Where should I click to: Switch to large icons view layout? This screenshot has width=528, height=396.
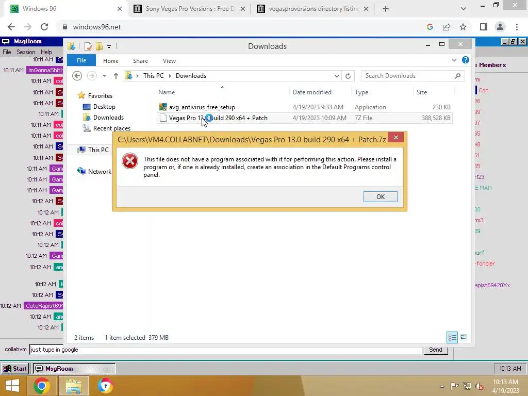(x=464, y=337)
